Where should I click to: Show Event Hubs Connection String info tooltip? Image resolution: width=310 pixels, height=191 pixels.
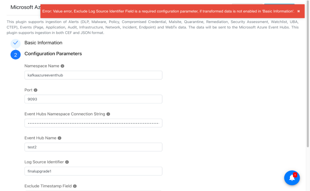tap(108, 114)
